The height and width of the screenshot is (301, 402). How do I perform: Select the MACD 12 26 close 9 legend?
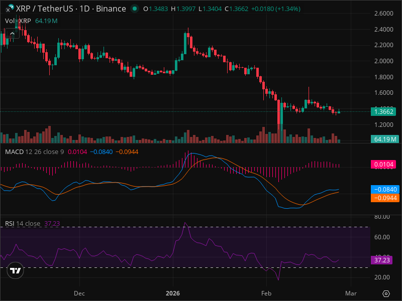coord(34,152)
